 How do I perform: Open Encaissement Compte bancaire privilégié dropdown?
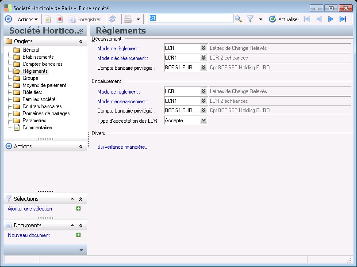[203, 110]
